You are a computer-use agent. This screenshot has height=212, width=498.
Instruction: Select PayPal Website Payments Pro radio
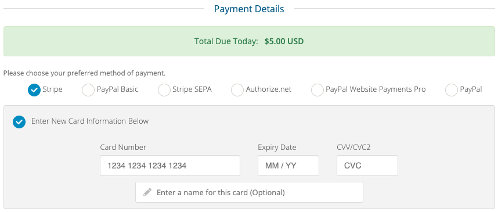point(317,90)
